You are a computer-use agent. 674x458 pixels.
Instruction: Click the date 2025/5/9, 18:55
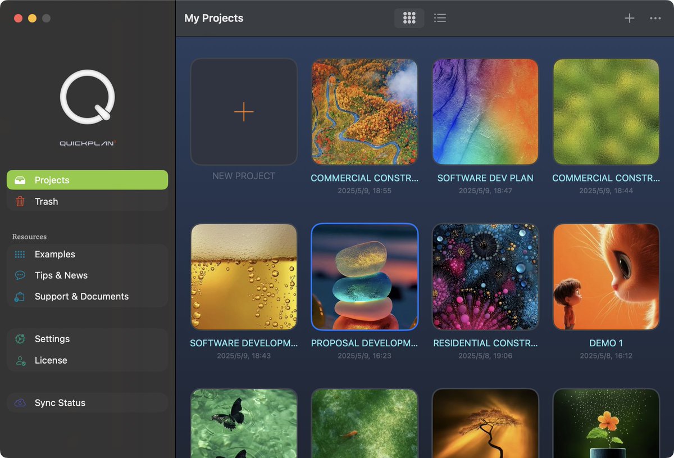[x=365, y=191]
